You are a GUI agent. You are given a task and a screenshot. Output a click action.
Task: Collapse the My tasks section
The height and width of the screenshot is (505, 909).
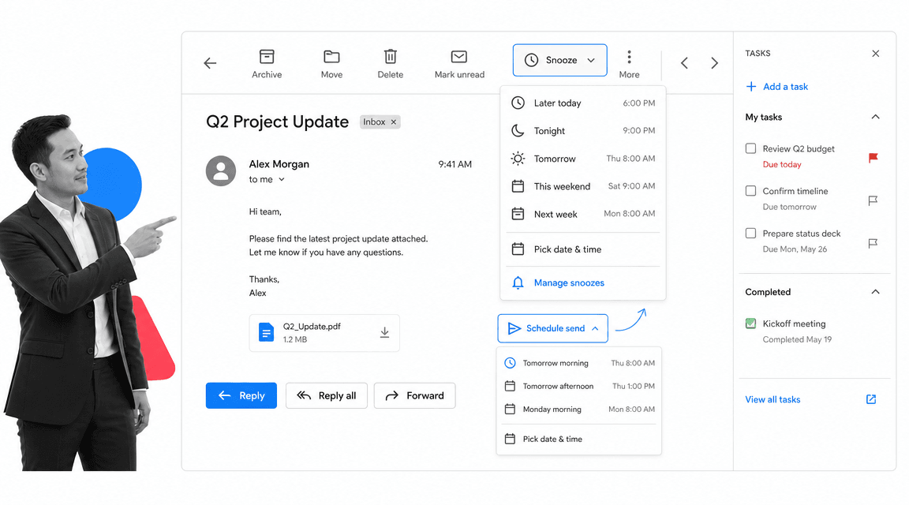tap(875, 117)
